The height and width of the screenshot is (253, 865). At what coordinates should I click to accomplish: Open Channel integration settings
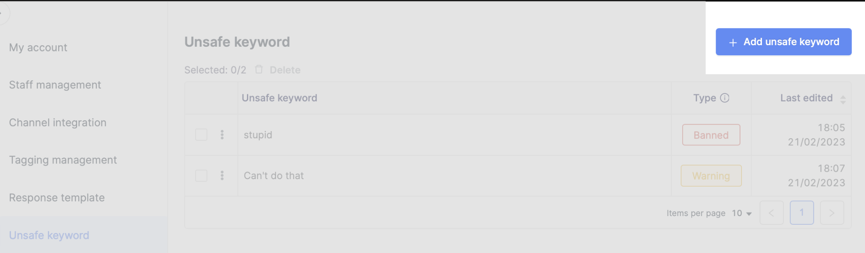[x=58, y=123]
